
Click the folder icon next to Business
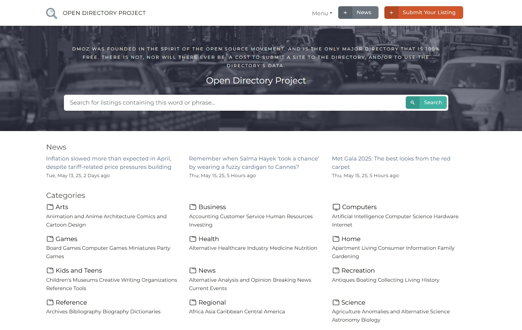192,207
